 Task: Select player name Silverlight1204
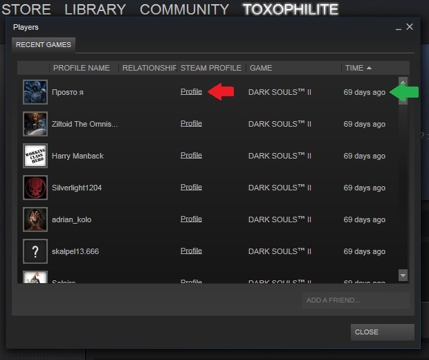point(77,188)
